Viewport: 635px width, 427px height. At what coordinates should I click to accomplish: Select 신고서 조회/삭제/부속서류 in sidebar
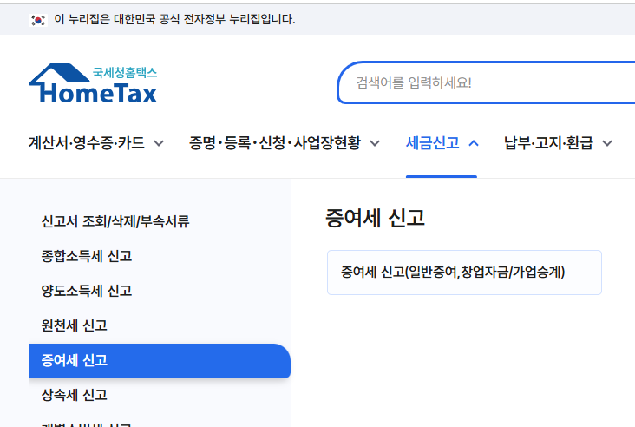pyautogui.click(x=115, y=221)
